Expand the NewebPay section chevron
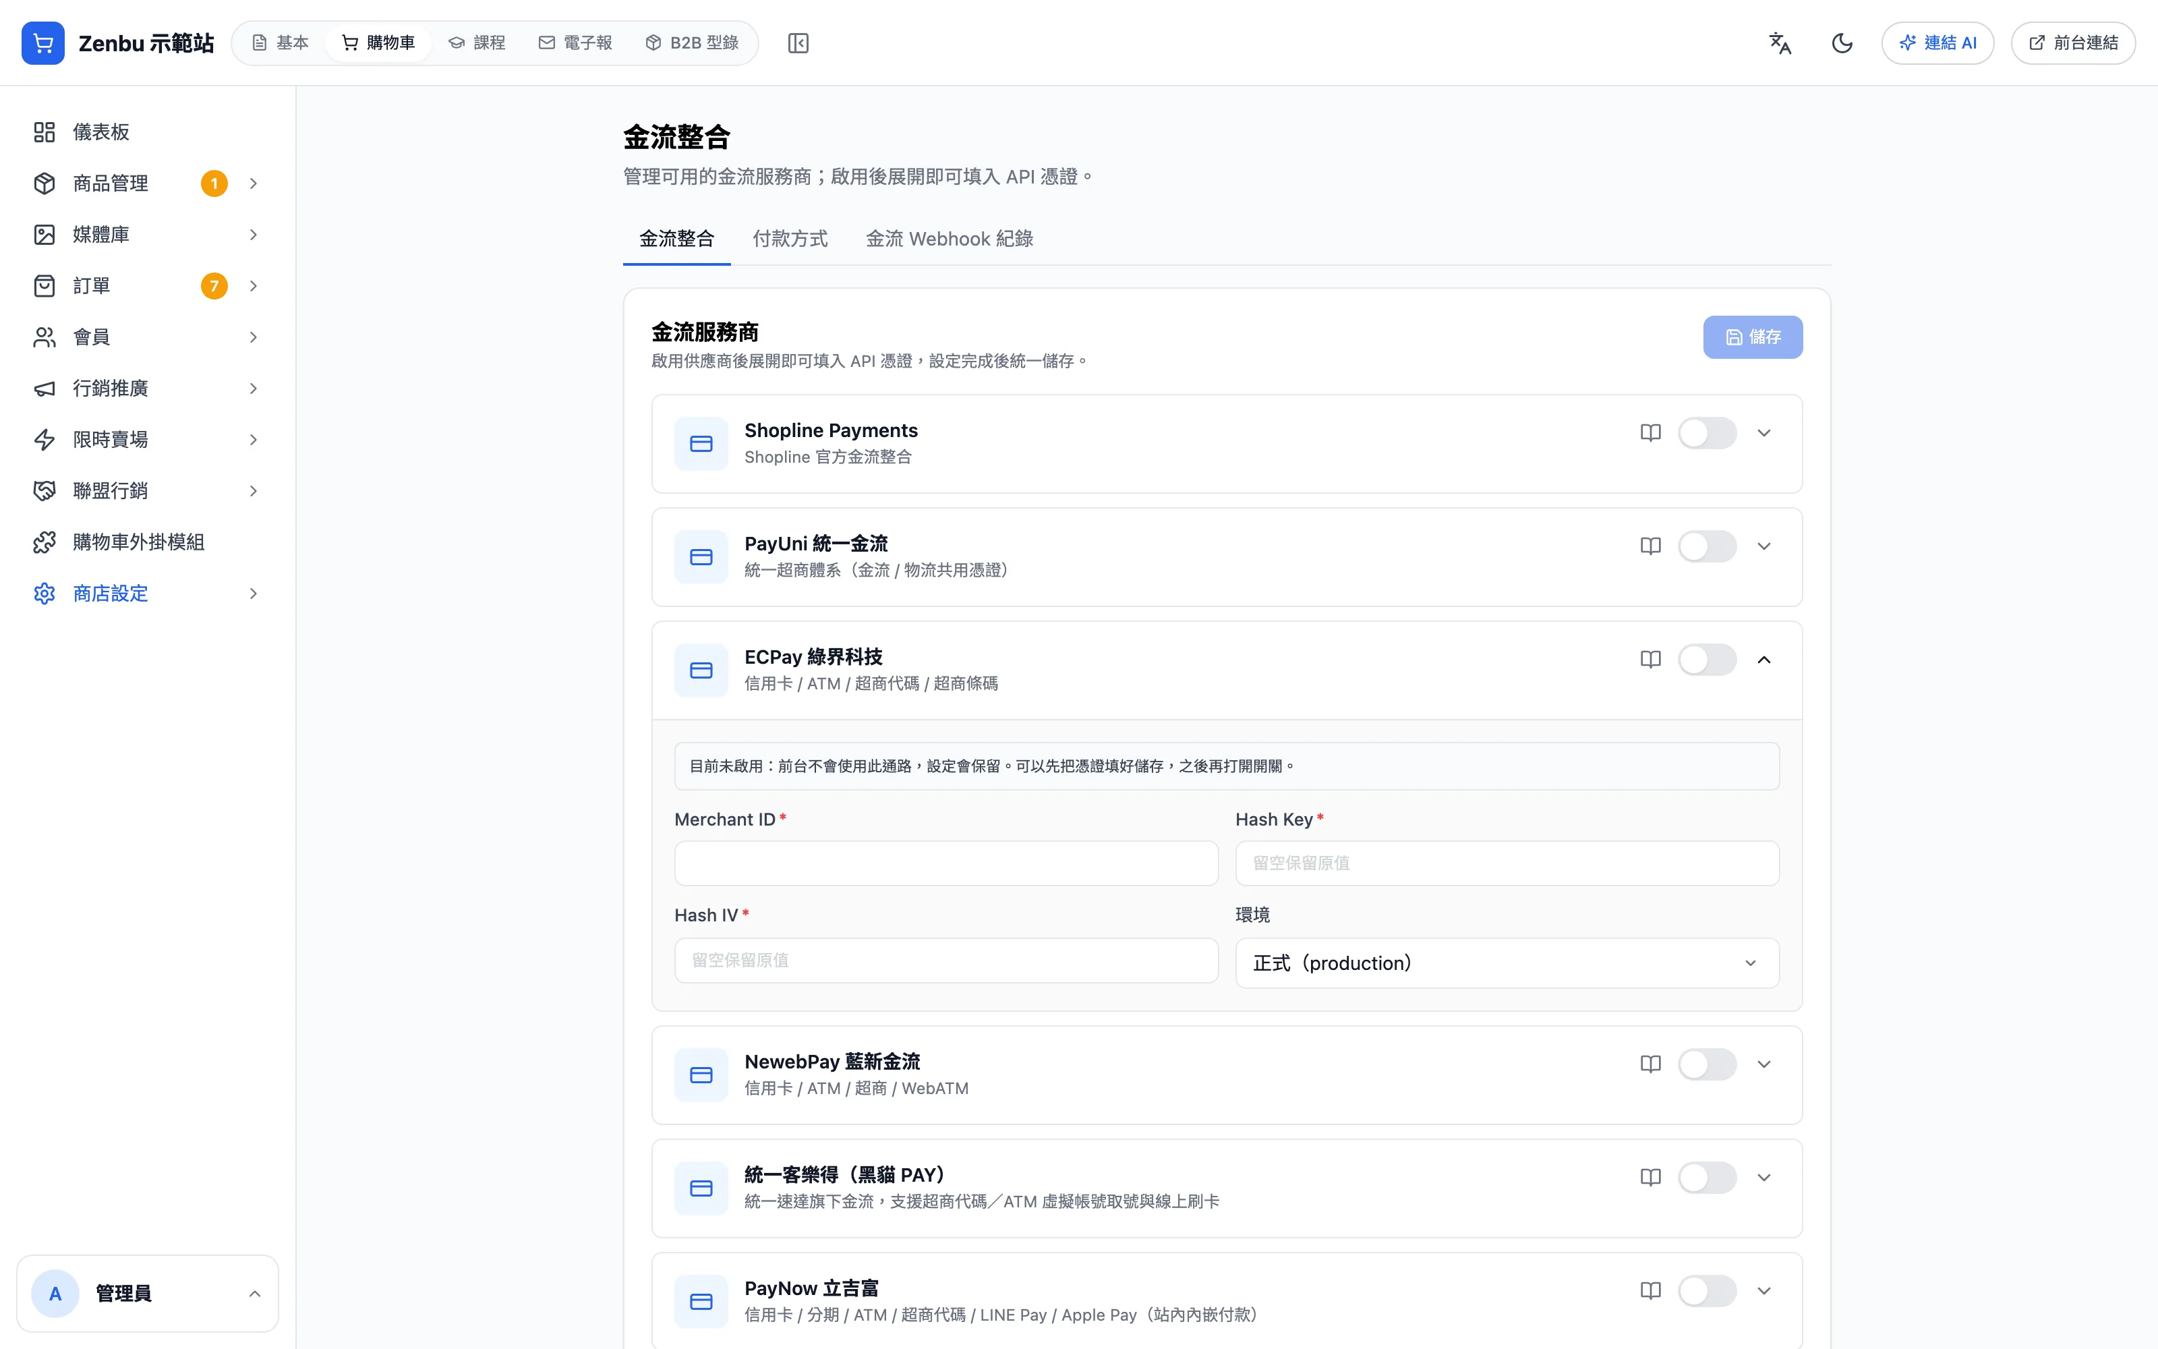The height and width of the screenshot is (1349, 2158). coord(1764,1064)
